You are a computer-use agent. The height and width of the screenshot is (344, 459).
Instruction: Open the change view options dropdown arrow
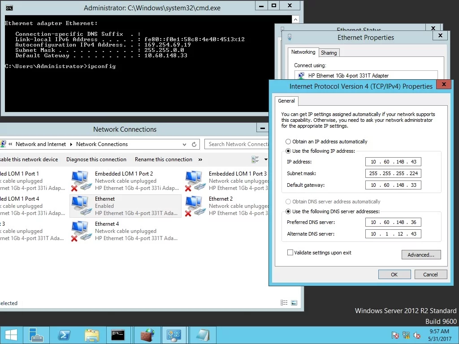[266, 159]
